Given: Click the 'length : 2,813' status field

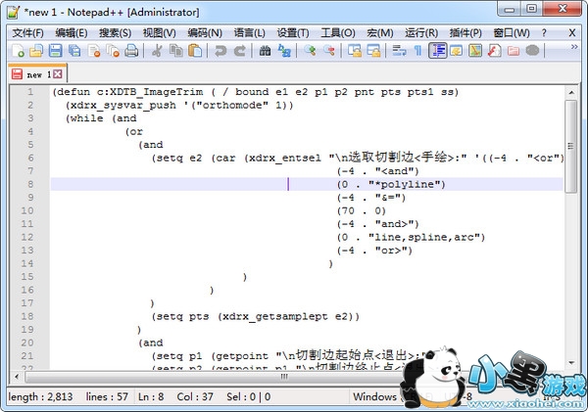Looking at the screenshot, I should (40, 396).
